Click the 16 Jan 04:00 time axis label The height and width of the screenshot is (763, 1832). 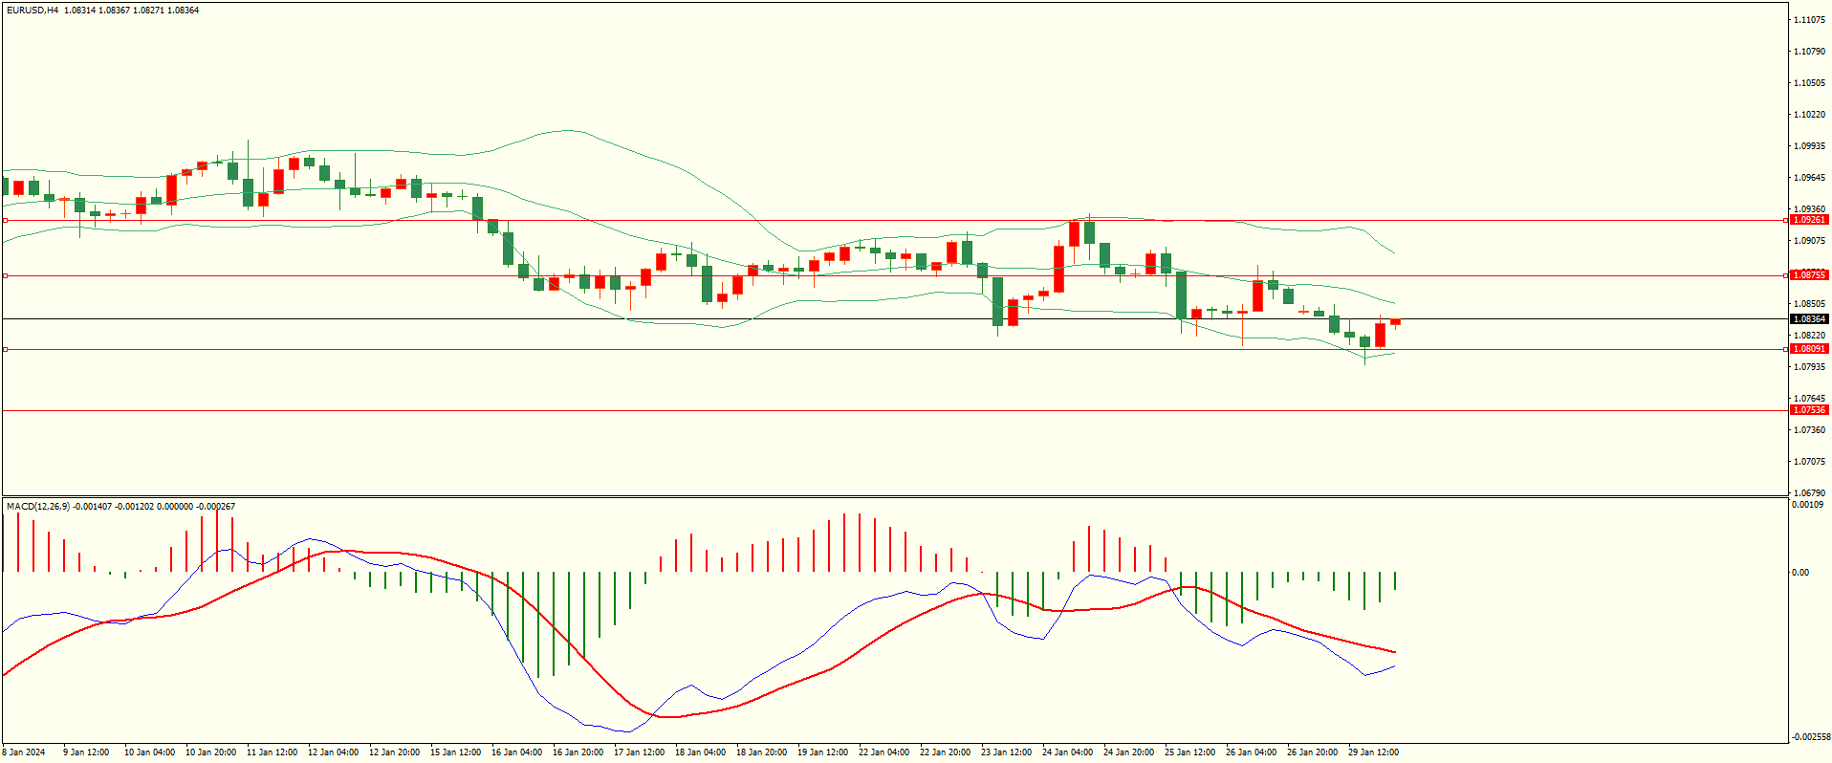[x=516, y=752]
